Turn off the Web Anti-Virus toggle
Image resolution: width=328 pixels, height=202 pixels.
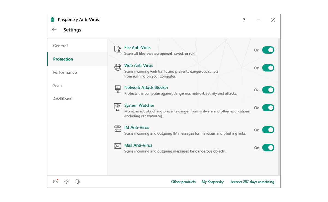tap(268, 68)
